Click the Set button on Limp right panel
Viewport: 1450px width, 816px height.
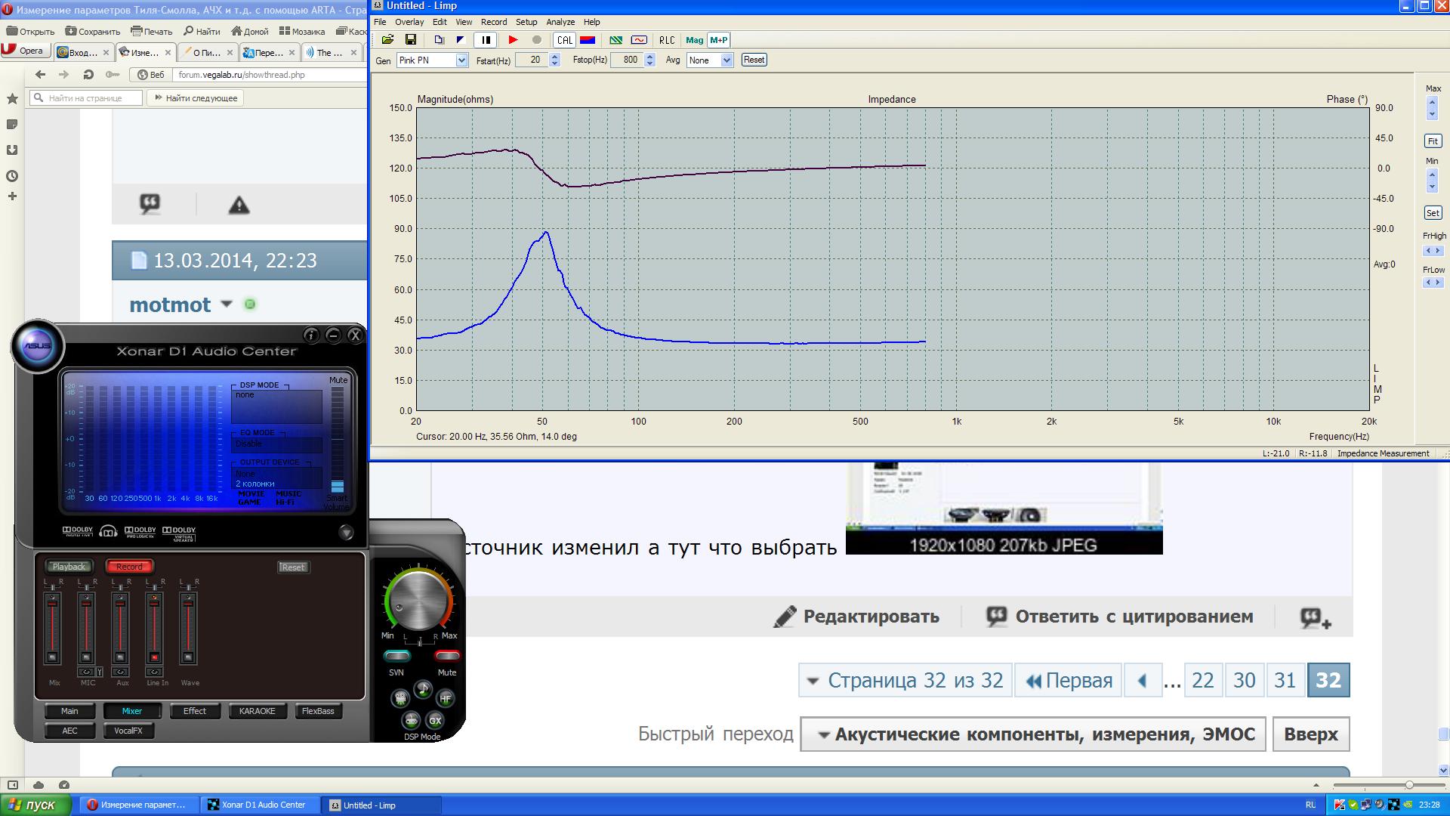[x=1433, y=213]
